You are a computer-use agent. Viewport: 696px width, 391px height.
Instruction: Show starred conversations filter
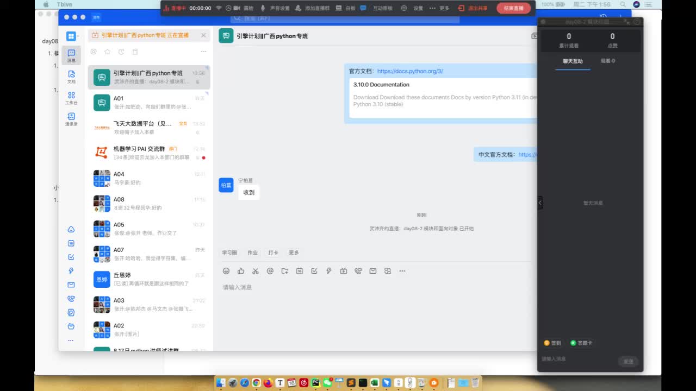107,52
